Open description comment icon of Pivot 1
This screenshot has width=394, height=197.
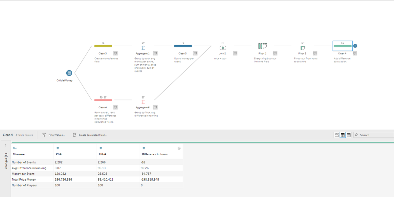tap(275, 53)
